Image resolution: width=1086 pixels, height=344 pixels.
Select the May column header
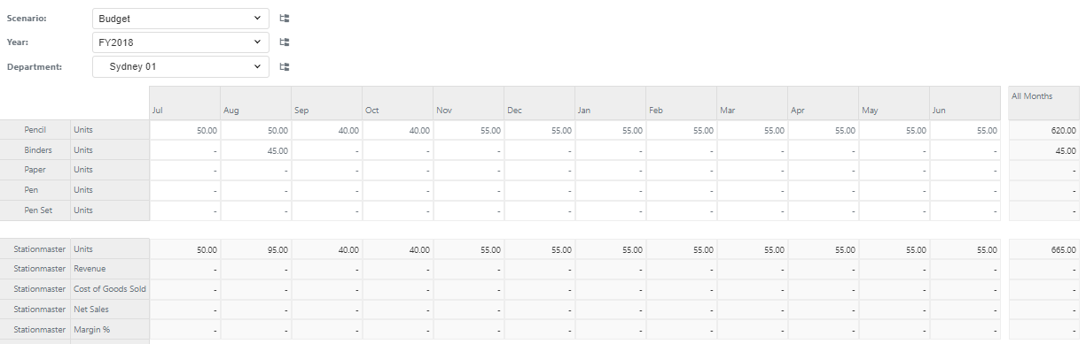[895, 103]
